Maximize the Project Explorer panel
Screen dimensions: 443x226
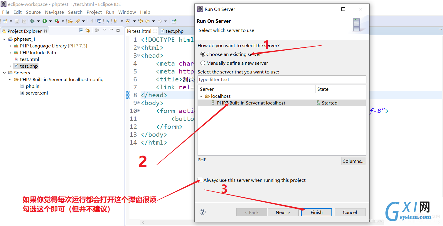coord(118,30)
